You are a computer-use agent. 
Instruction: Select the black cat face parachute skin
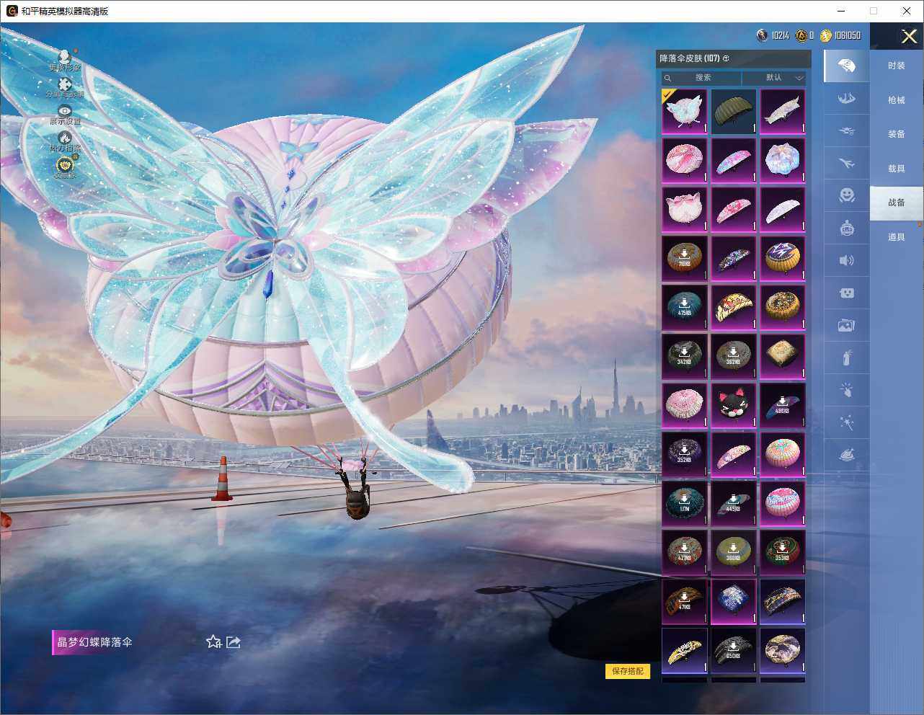(x=734, y=406)
